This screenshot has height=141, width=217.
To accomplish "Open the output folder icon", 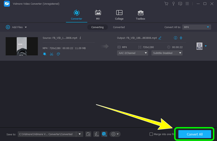I will click(x=88, y=134).
